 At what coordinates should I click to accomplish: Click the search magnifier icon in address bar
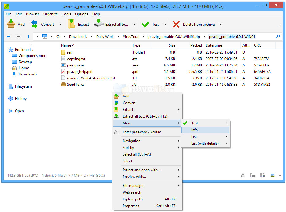click(x=278, y=37)
